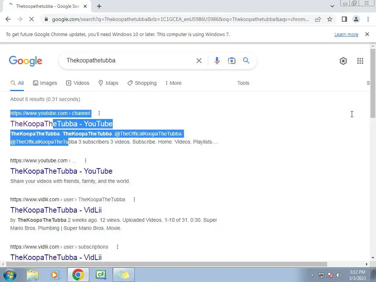Launch Windows Media Player from taskbar
The image size is (376, 282).
(x=55, y=275)
